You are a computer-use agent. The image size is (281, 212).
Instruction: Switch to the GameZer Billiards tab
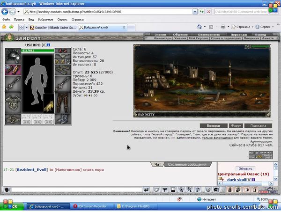(x=53, y=28)
